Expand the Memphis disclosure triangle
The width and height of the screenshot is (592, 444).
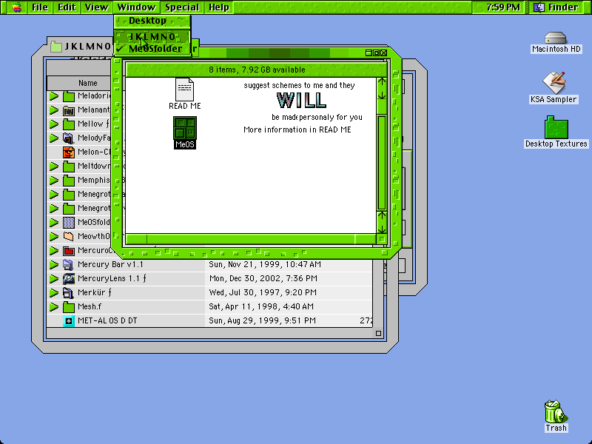pos(54,181)
